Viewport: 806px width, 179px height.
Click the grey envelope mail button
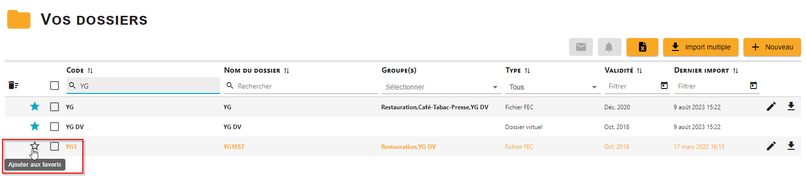click(581, 47)
